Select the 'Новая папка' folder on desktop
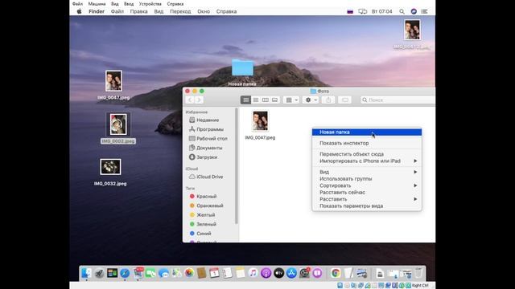Screen dimensions: 515x289 coord(242,67)
